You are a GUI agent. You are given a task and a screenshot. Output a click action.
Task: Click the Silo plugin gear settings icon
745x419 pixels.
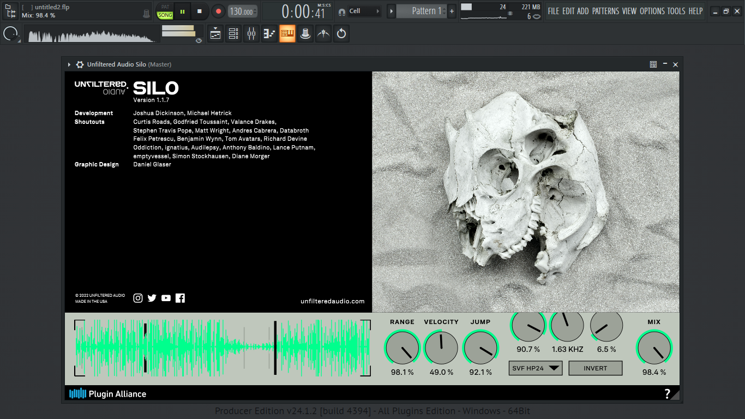point(80,64)
